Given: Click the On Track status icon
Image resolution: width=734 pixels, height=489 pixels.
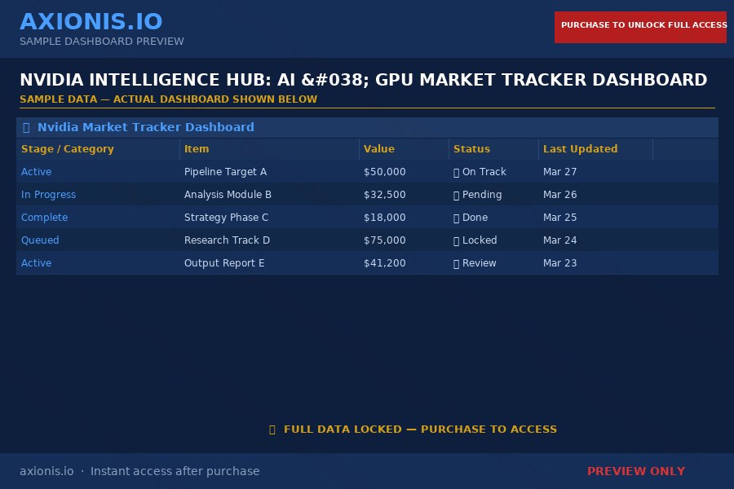Looking at the screenshot, I should (457, 172).
